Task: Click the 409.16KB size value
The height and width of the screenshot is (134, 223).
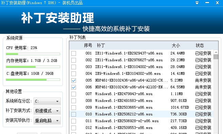Action: (179, 128)
